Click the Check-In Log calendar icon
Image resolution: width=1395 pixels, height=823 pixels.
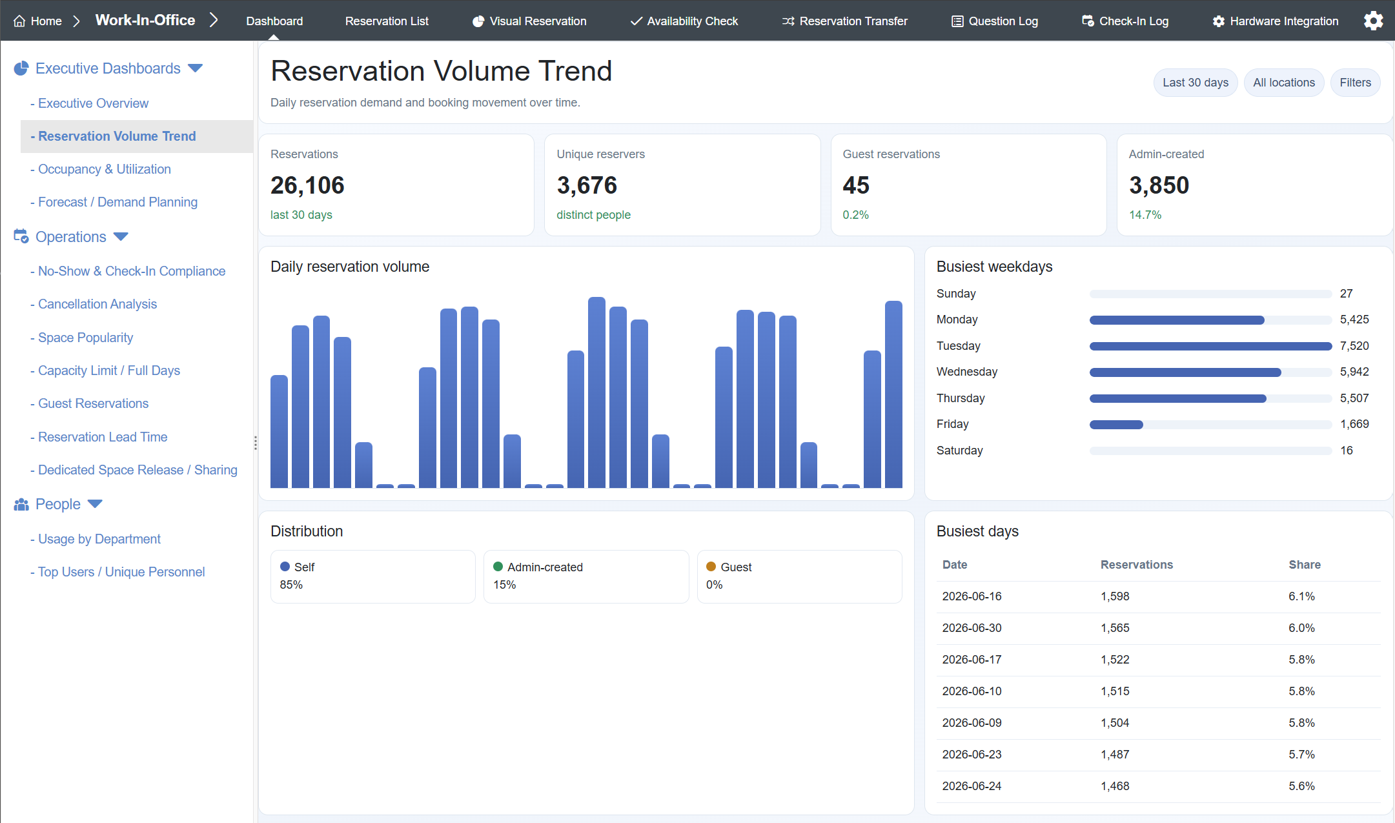tap(1088, 21)
